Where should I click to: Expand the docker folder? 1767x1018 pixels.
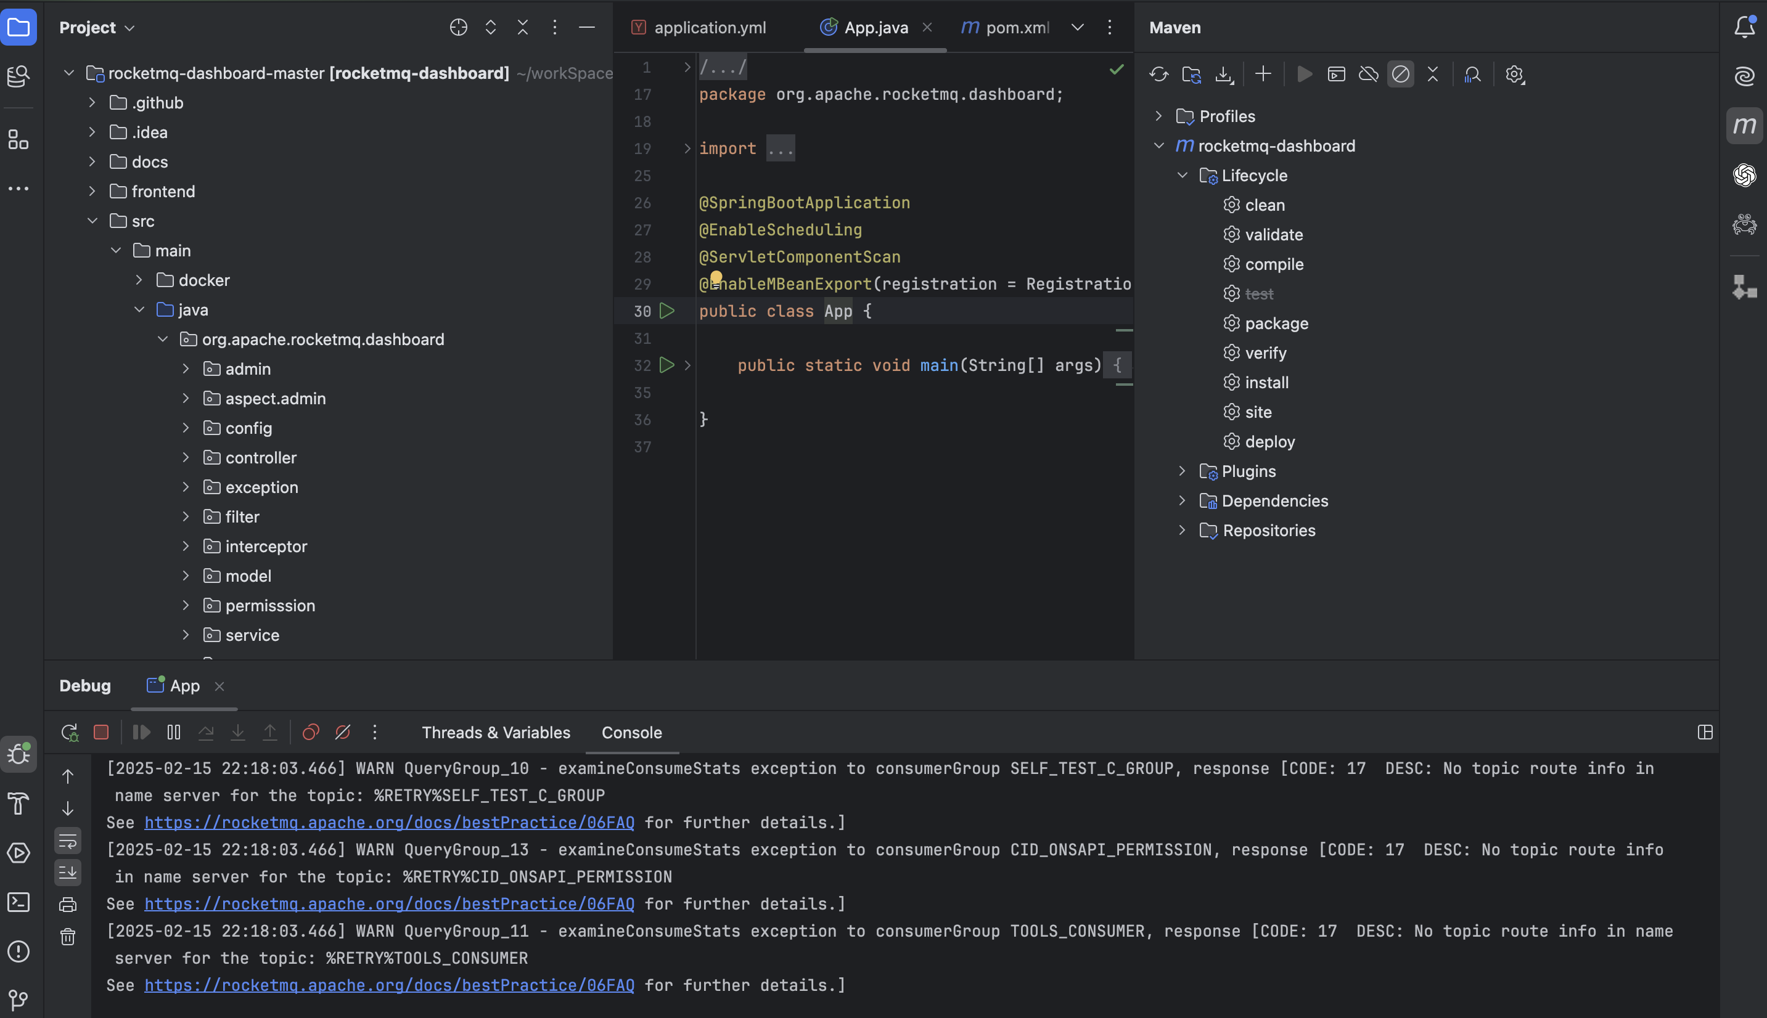(x=139, y=280)
